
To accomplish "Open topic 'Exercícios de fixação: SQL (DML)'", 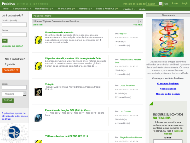I will tap(68, 110).
